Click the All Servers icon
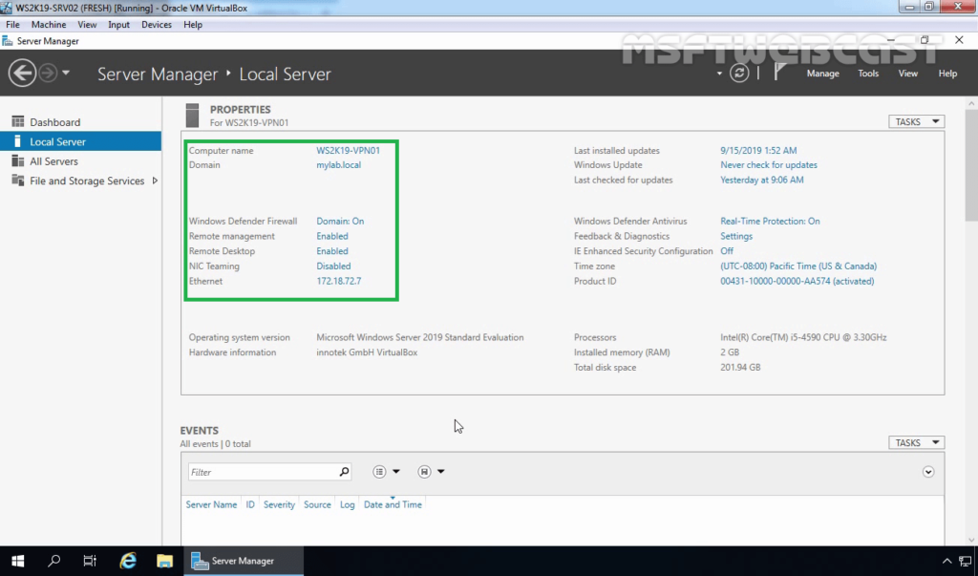 pos(17,161)
